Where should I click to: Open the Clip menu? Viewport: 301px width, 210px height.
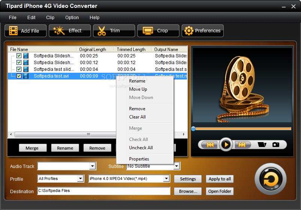[50, 18]
